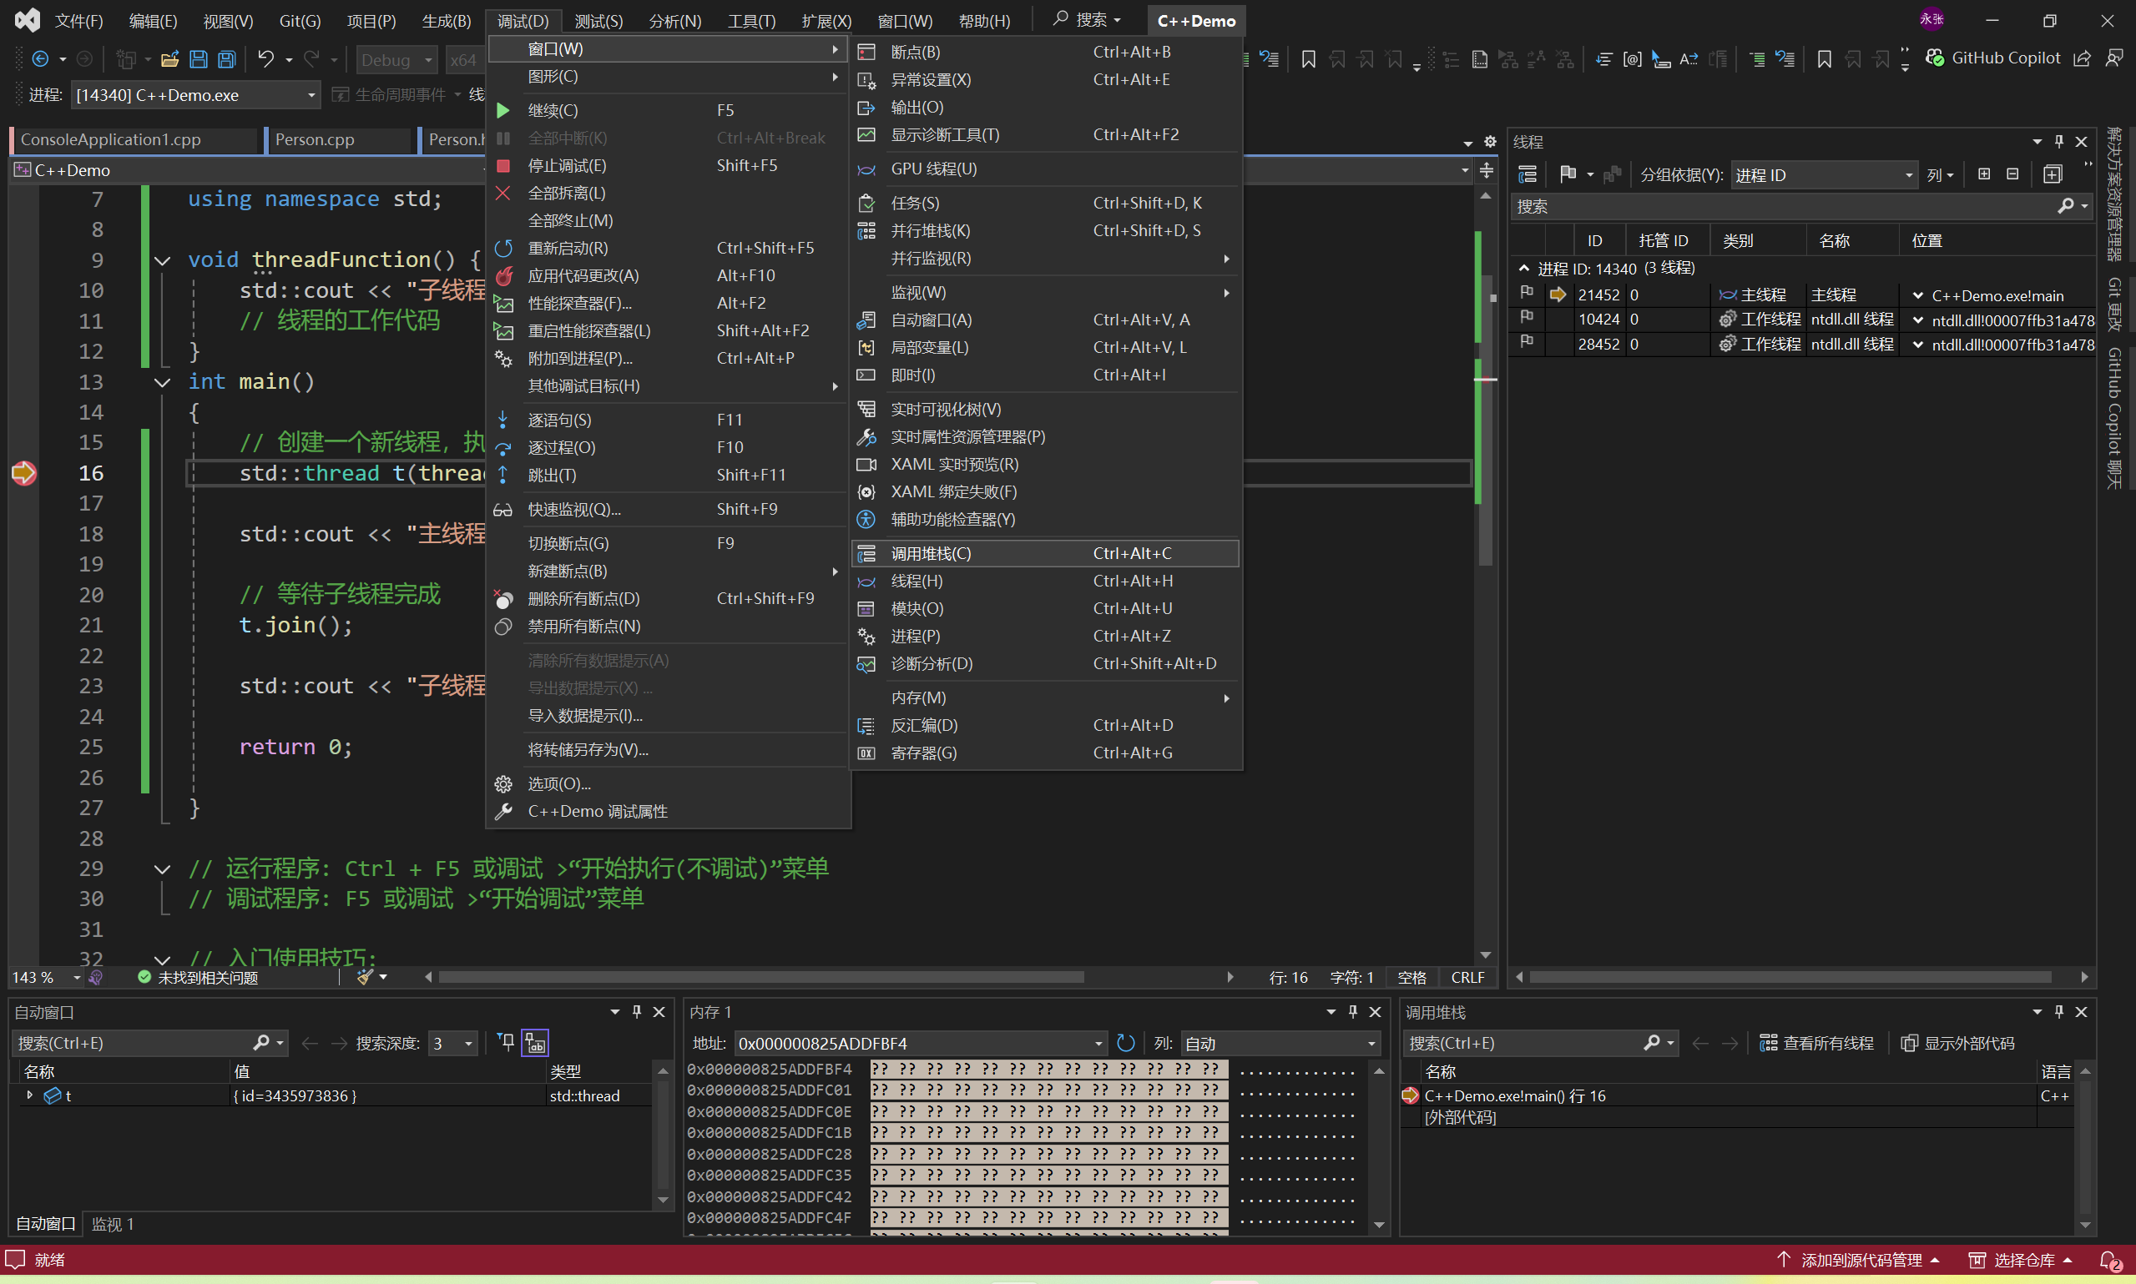Open the 文件(F) menu
Screen dimensions: 2136x1284
pos(78,20)
